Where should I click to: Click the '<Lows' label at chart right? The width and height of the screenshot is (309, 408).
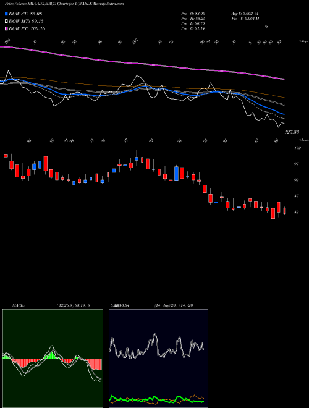[303, 140]
